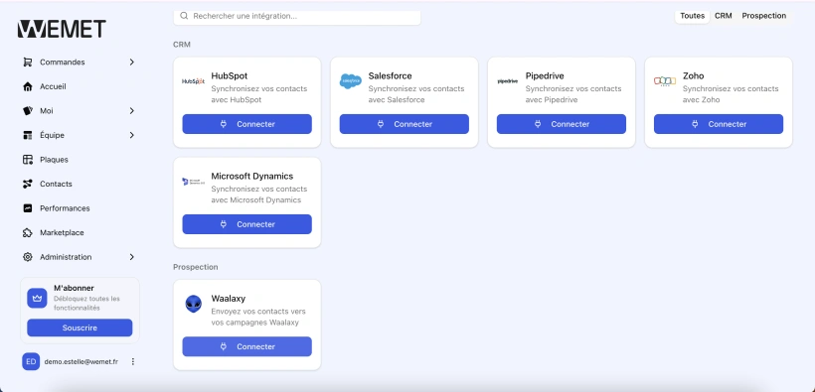Click the M'abonner title text
The image size is (815, 392).
click(x=74, y=288)
